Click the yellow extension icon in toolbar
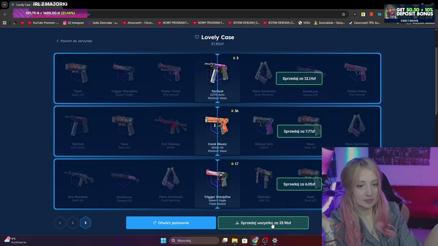Viewport: 438px width, 246px height. (363, 14)
